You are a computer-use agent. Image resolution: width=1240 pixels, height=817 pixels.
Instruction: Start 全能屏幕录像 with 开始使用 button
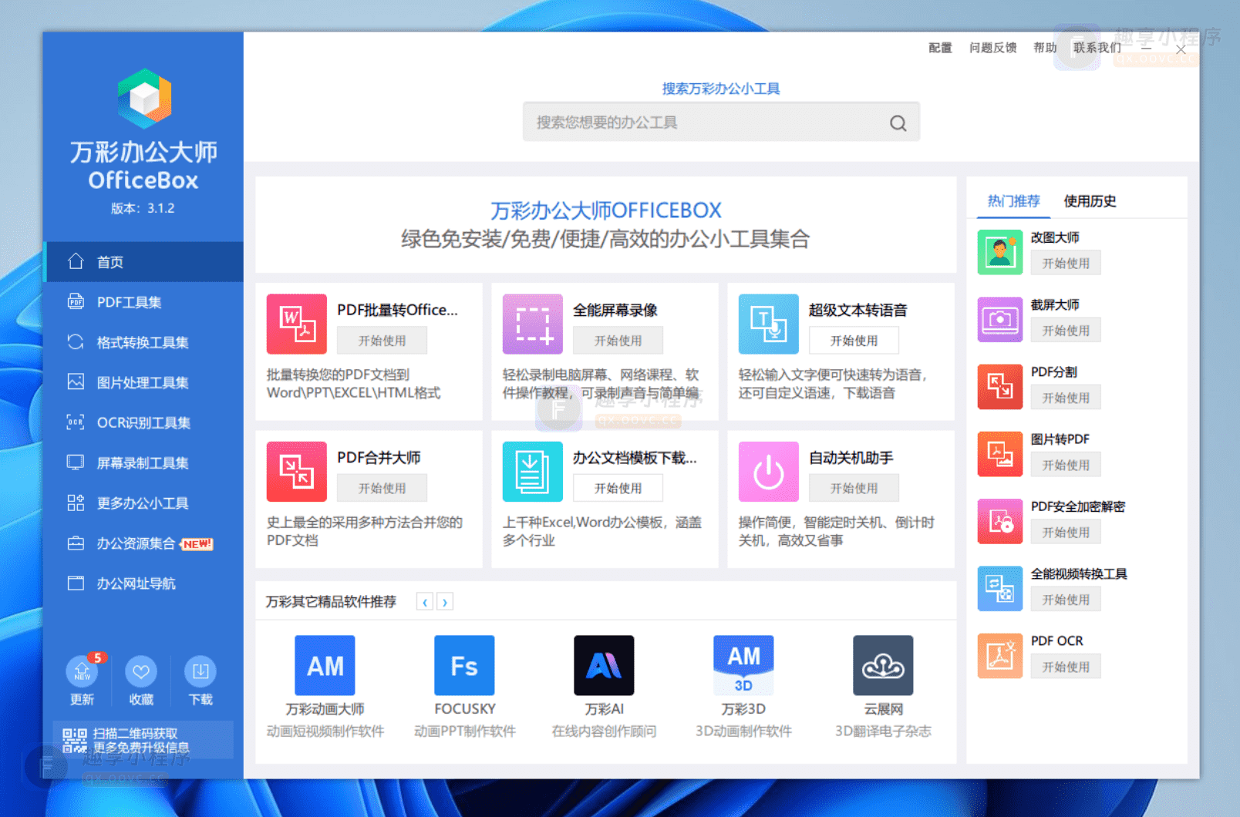pyautogui.click(x=618, y=341)
